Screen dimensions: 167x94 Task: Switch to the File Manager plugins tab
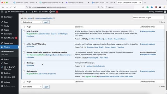[x=103, y=3]
